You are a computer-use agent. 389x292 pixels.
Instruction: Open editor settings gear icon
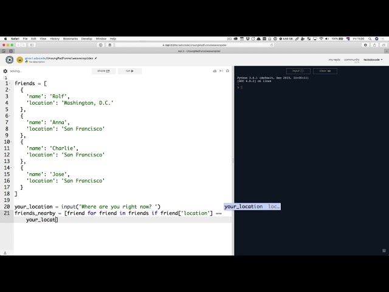(5, 71)
